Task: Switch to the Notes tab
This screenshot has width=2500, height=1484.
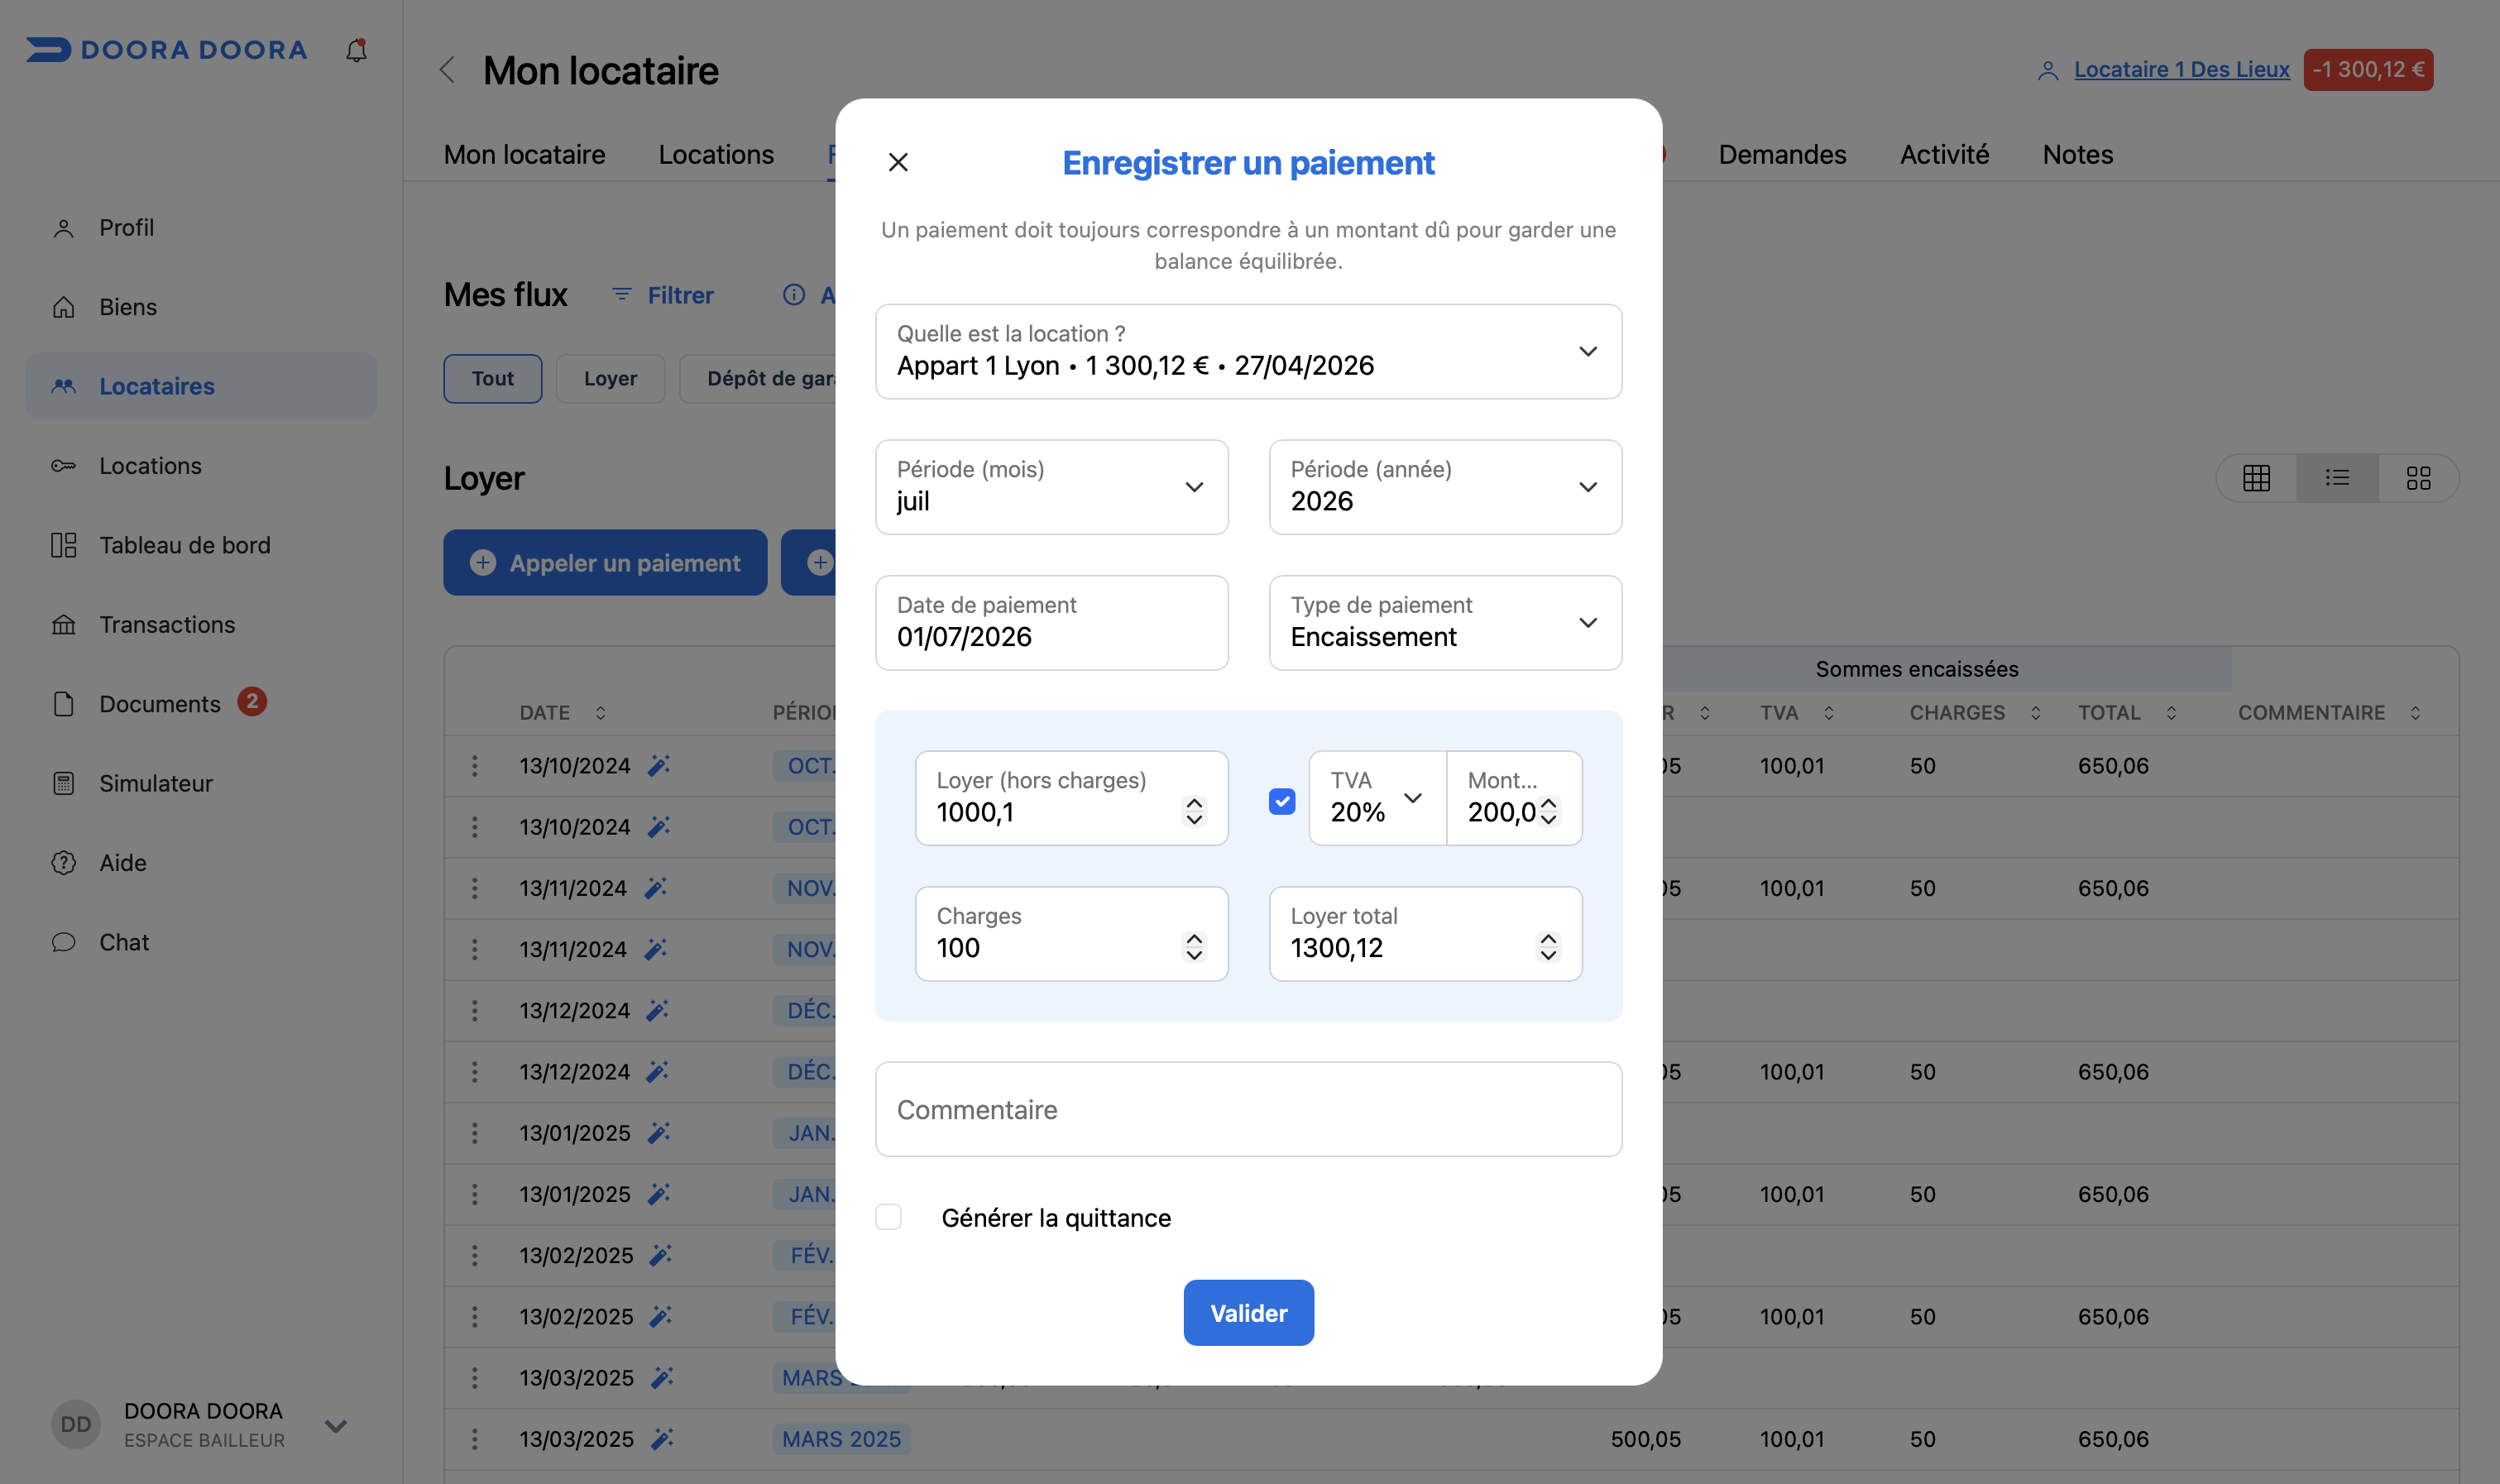Action: coord(2077,155)
